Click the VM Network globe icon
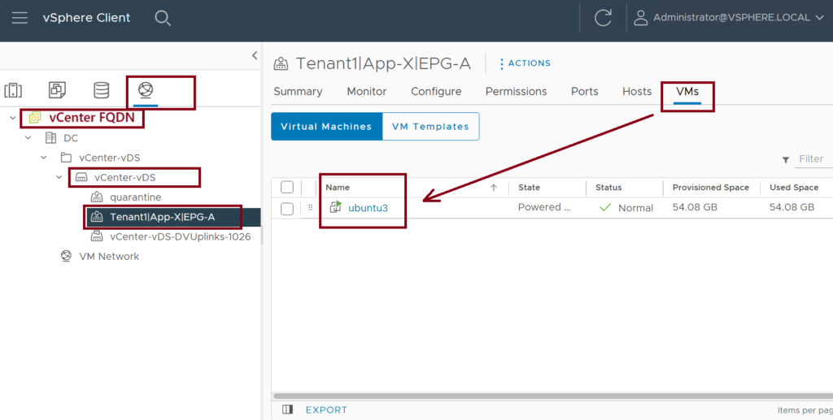 pos(66,256)
